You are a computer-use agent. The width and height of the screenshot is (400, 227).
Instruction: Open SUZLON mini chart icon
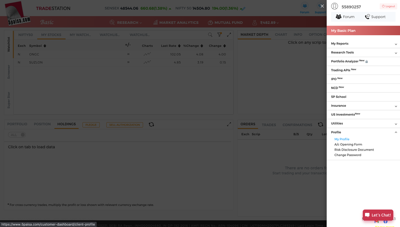coord(147,62)
